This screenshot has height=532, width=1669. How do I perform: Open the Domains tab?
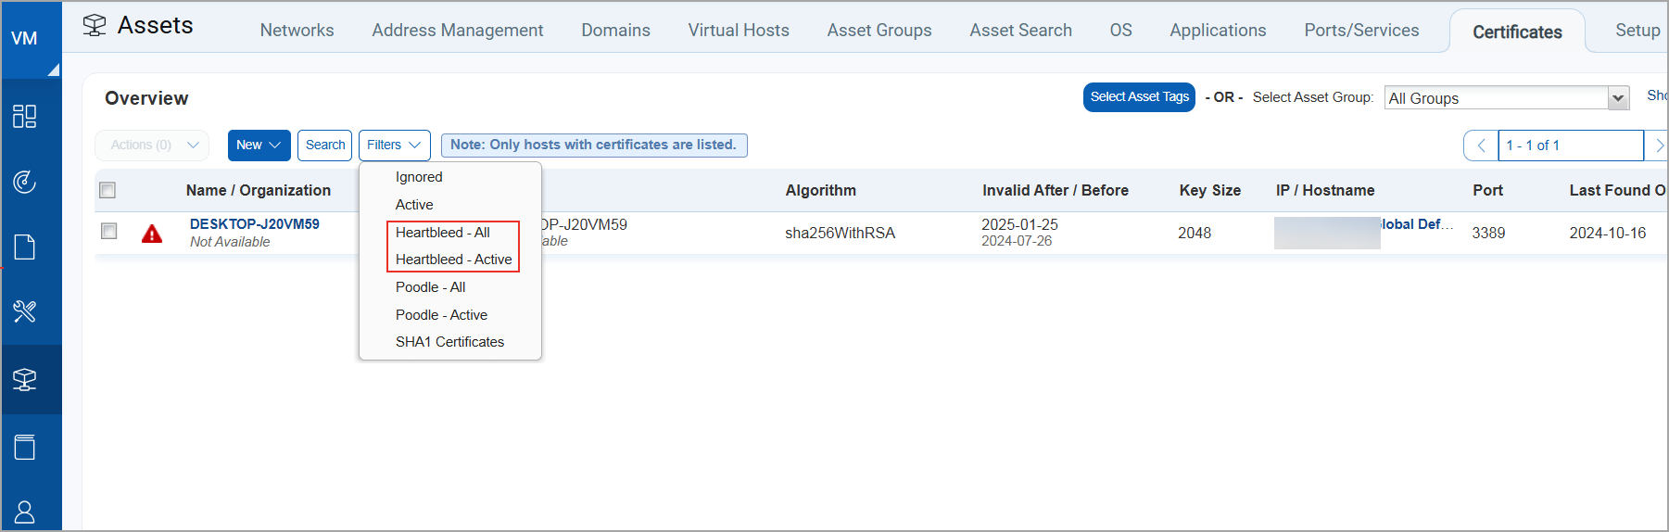[x=615, y=31]
